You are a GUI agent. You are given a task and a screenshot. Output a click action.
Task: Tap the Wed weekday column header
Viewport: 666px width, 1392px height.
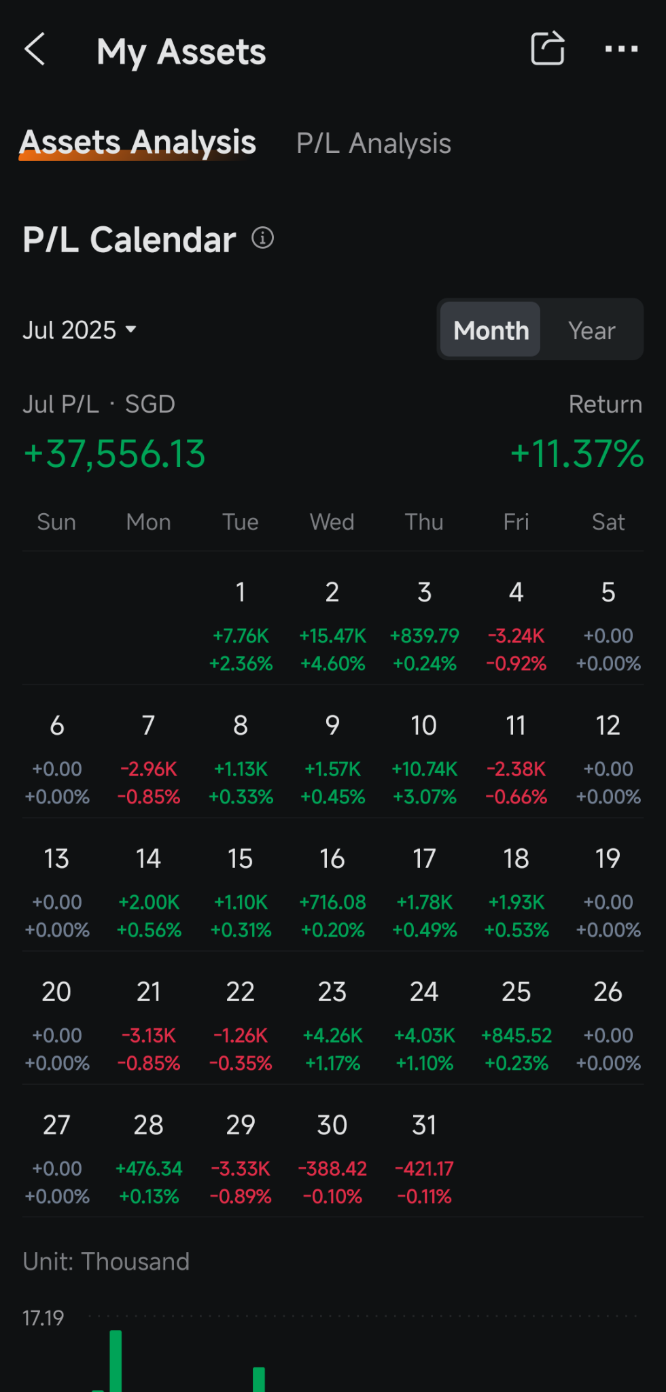click(x=332, y=522)
